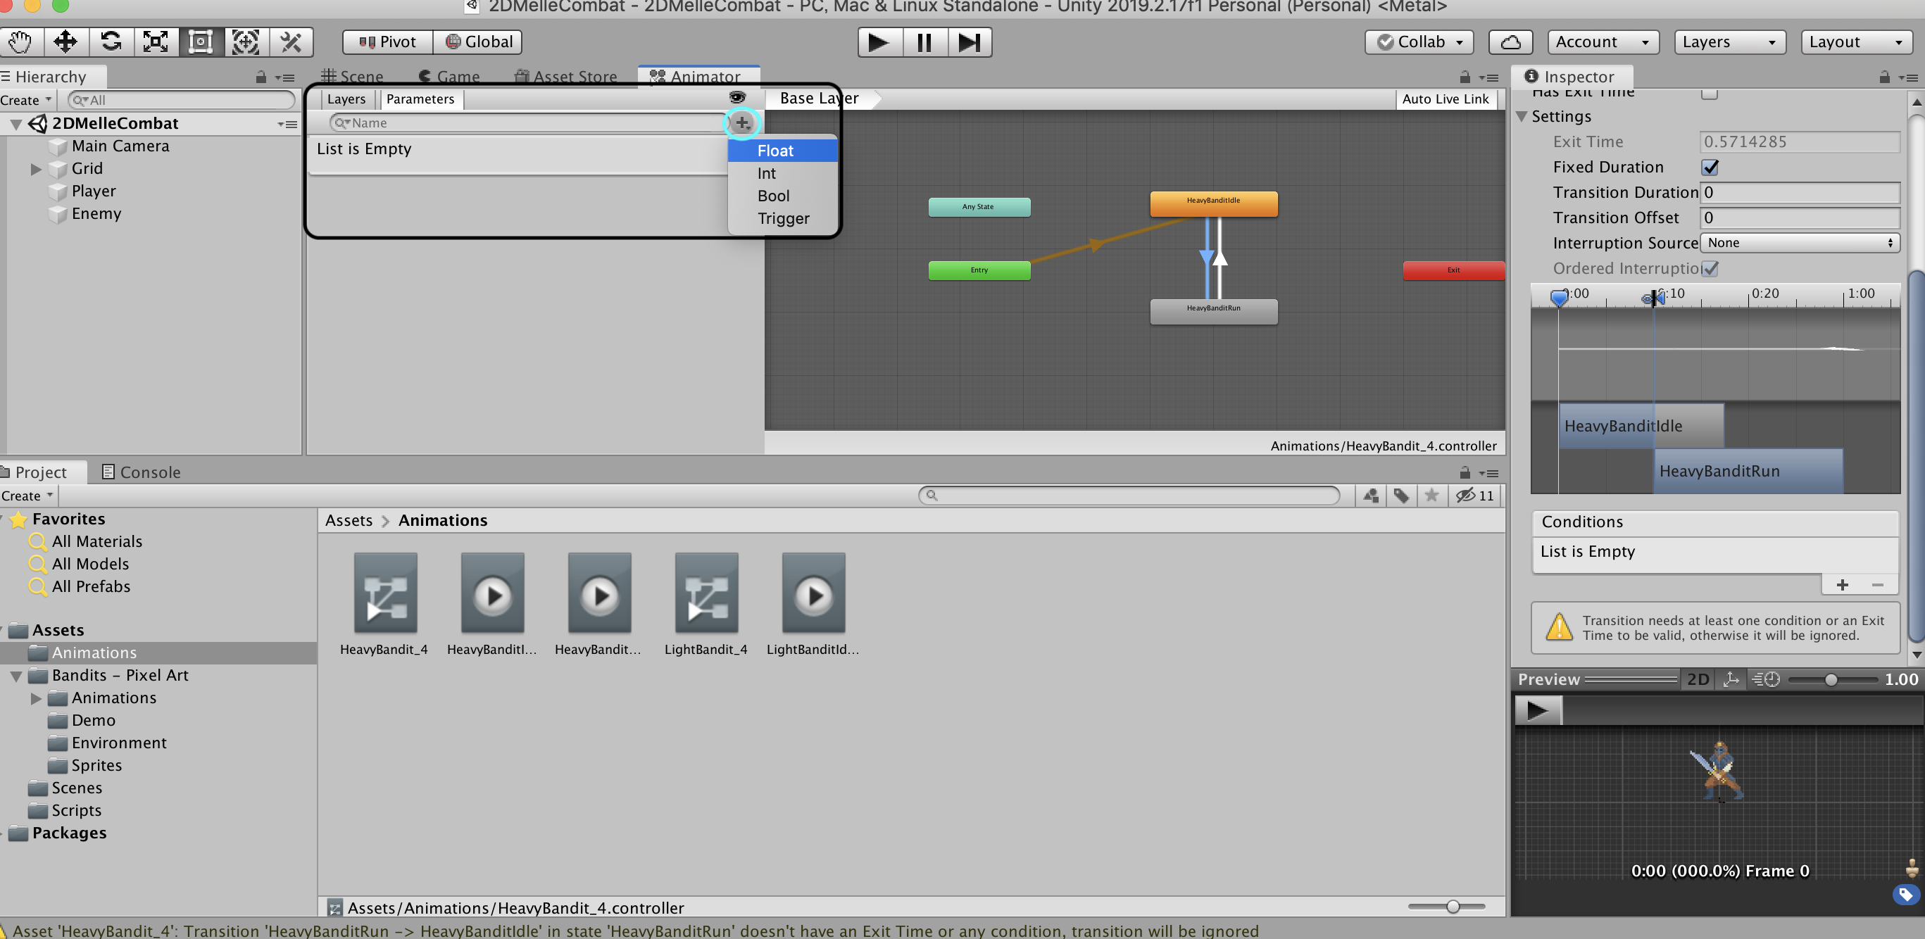The image size is (1925, 939).
Task: Add a condition with the plus button
Action: 1842,585
